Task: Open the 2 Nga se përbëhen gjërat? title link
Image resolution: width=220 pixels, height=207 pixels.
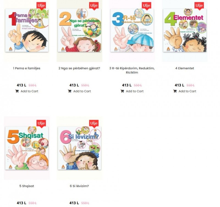Action: click(x=79, y=68)
